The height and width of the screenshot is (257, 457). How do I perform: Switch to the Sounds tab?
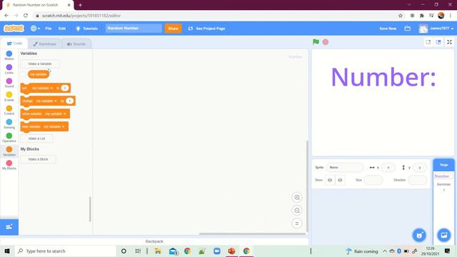point(76,44)
